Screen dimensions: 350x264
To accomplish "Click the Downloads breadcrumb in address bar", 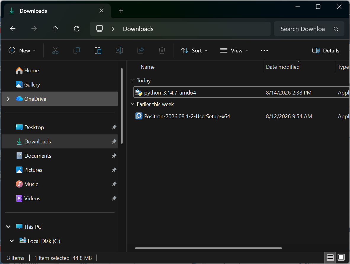I will coord(138,29).
